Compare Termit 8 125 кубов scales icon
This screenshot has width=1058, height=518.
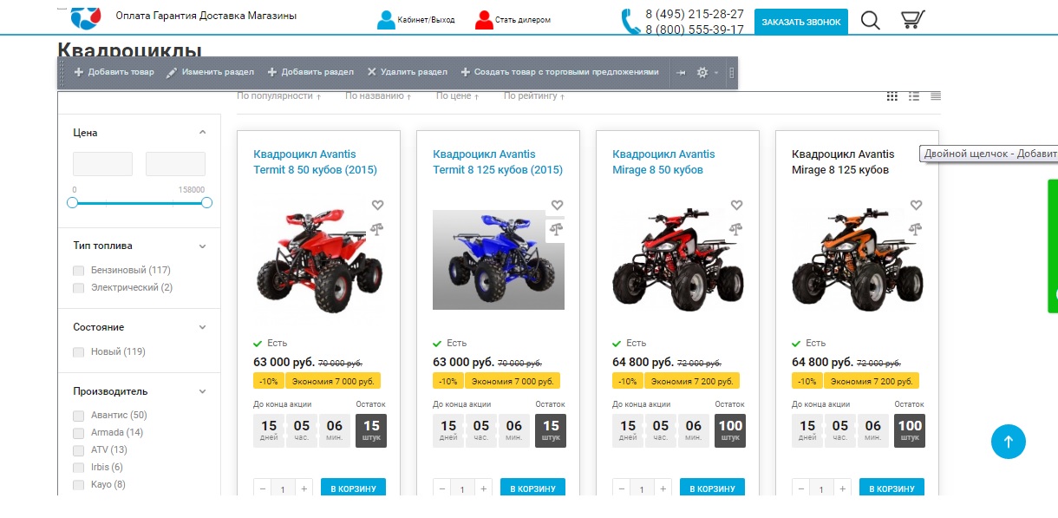556,230
